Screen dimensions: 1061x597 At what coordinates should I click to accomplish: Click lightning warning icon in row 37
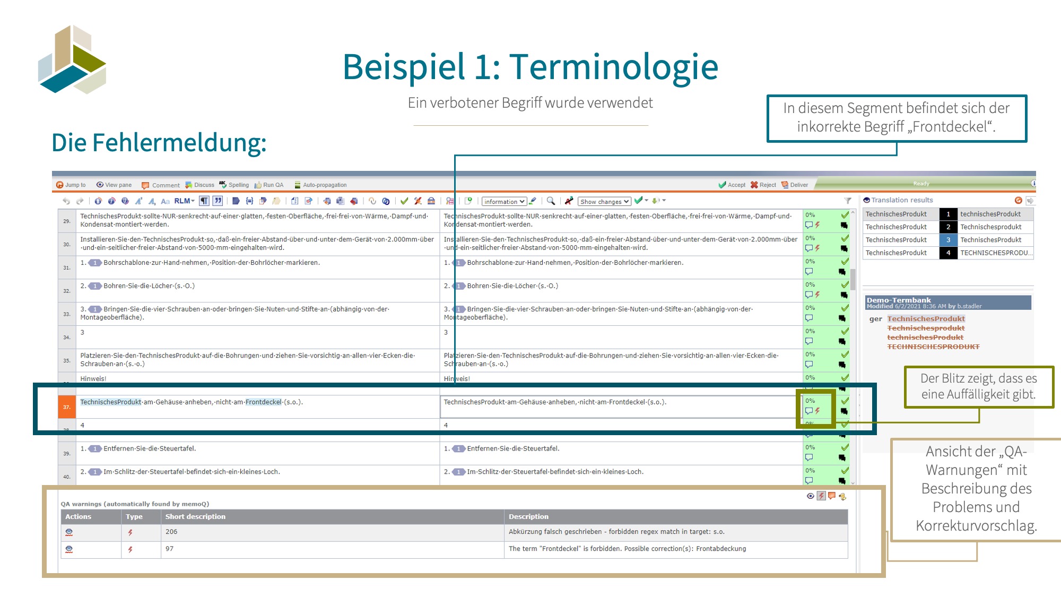pos(818,411)
